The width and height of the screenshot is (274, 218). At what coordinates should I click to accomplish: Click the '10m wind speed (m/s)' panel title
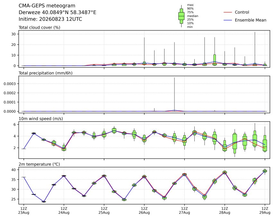41,119
